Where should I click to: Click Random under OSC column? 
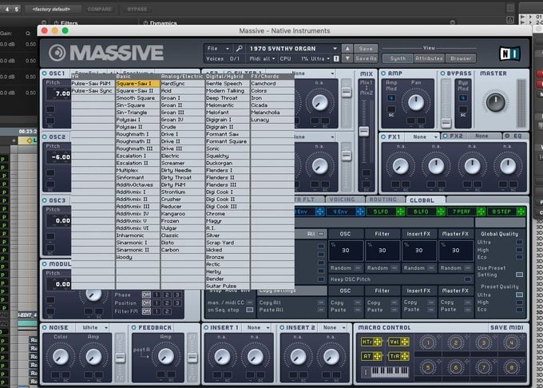pyautogui.click(x=345, y=268)
